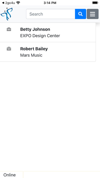Click empty area of bottom status bar

pos(61,175)
